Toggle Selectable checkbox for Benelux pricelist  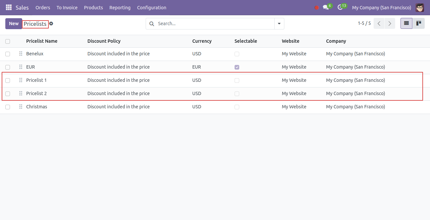[x=237, y=54]
